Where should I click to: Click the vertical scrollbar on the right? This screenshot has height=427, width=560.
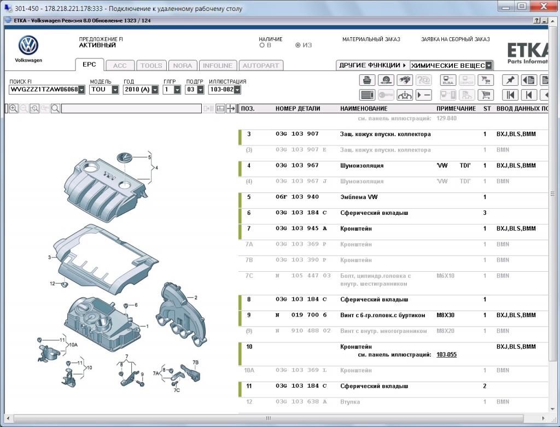(x=552, y=194)
